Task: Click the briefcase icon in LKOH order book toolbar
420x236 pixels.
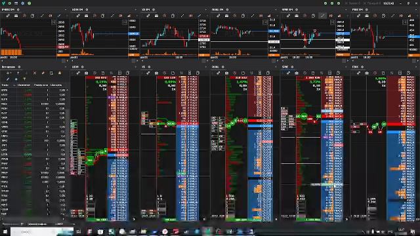Action: click(x=86, y=73)
